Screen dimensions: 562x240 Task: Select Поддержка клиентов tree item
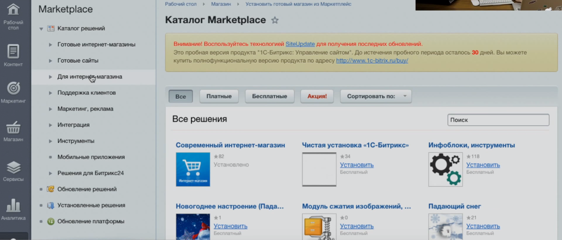pyautogui.click(x=86, y=93)
